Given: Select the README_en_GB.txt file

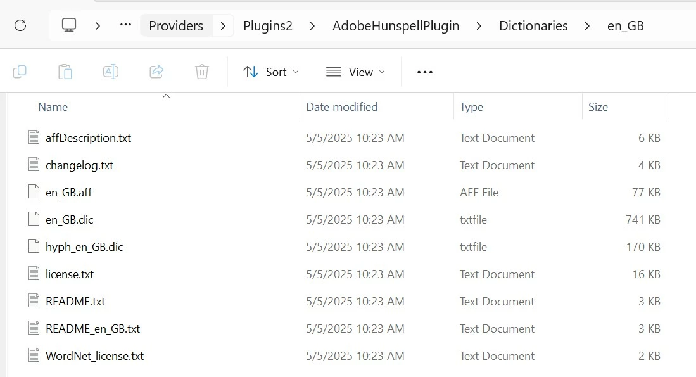Looking at the screenshot, I should (92, 329).
